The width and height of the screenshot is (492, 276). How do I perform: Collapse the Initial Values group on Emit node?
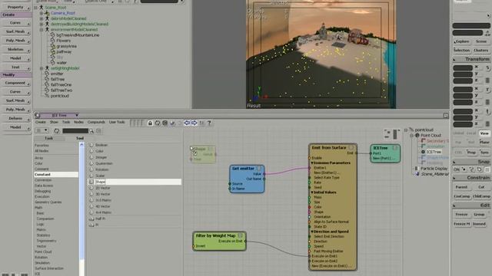(x=312, y=192)
